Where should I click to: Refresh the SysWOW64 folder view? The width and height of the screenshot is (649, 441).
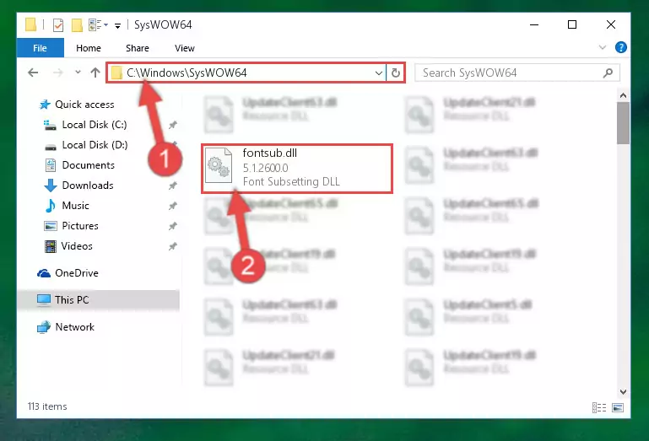[396, 73]
